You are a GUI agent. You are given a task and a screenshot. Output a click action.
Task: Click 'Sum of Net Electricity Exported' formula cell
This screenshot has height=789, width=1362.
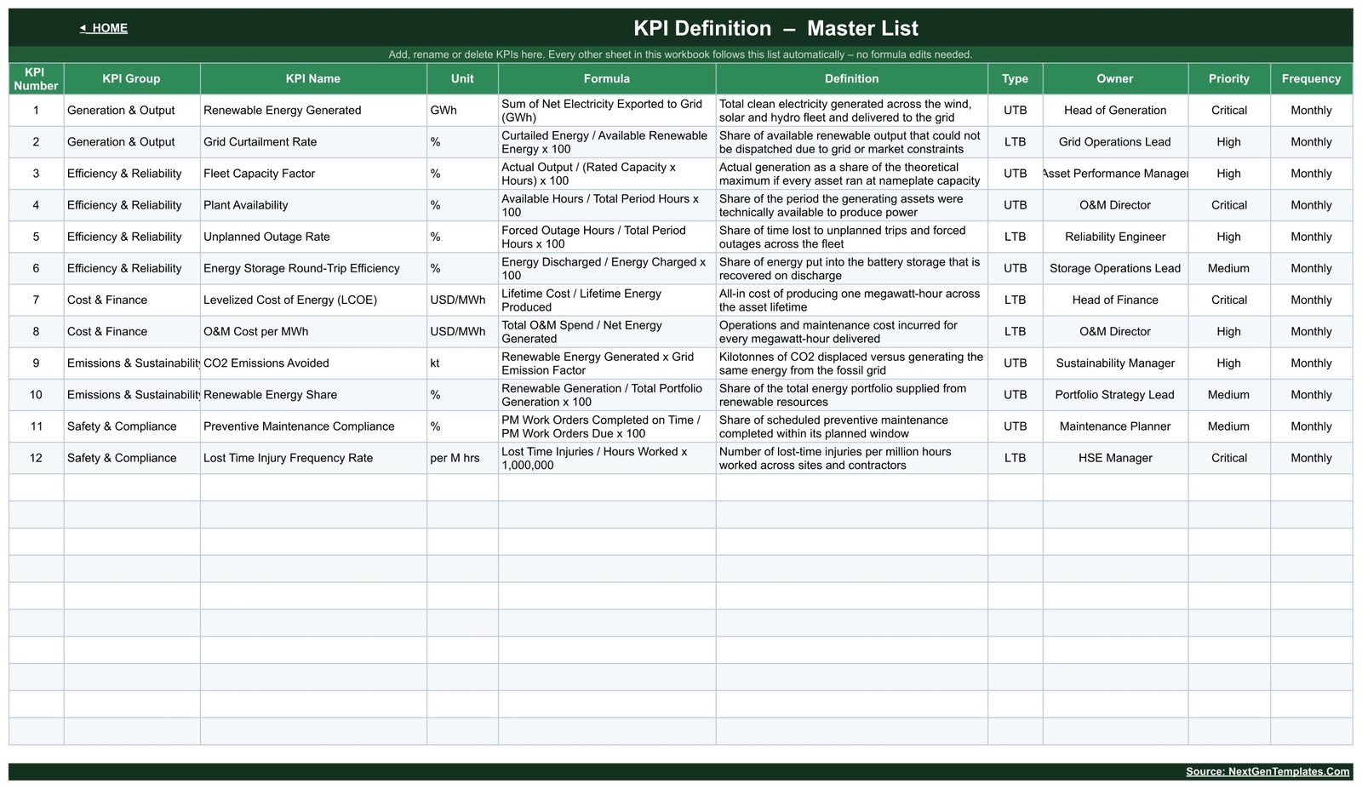pyautogui.click(x=607, y=111)
